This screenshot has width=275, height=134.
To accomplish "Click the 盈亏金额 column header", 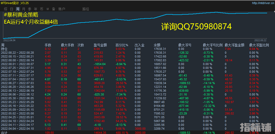I will tap(100, 45).
